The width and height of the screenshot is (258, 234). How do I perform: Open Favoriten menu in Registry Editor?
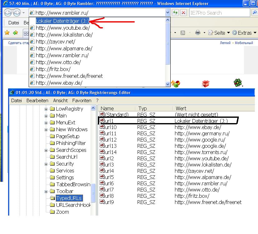(81, 101)
